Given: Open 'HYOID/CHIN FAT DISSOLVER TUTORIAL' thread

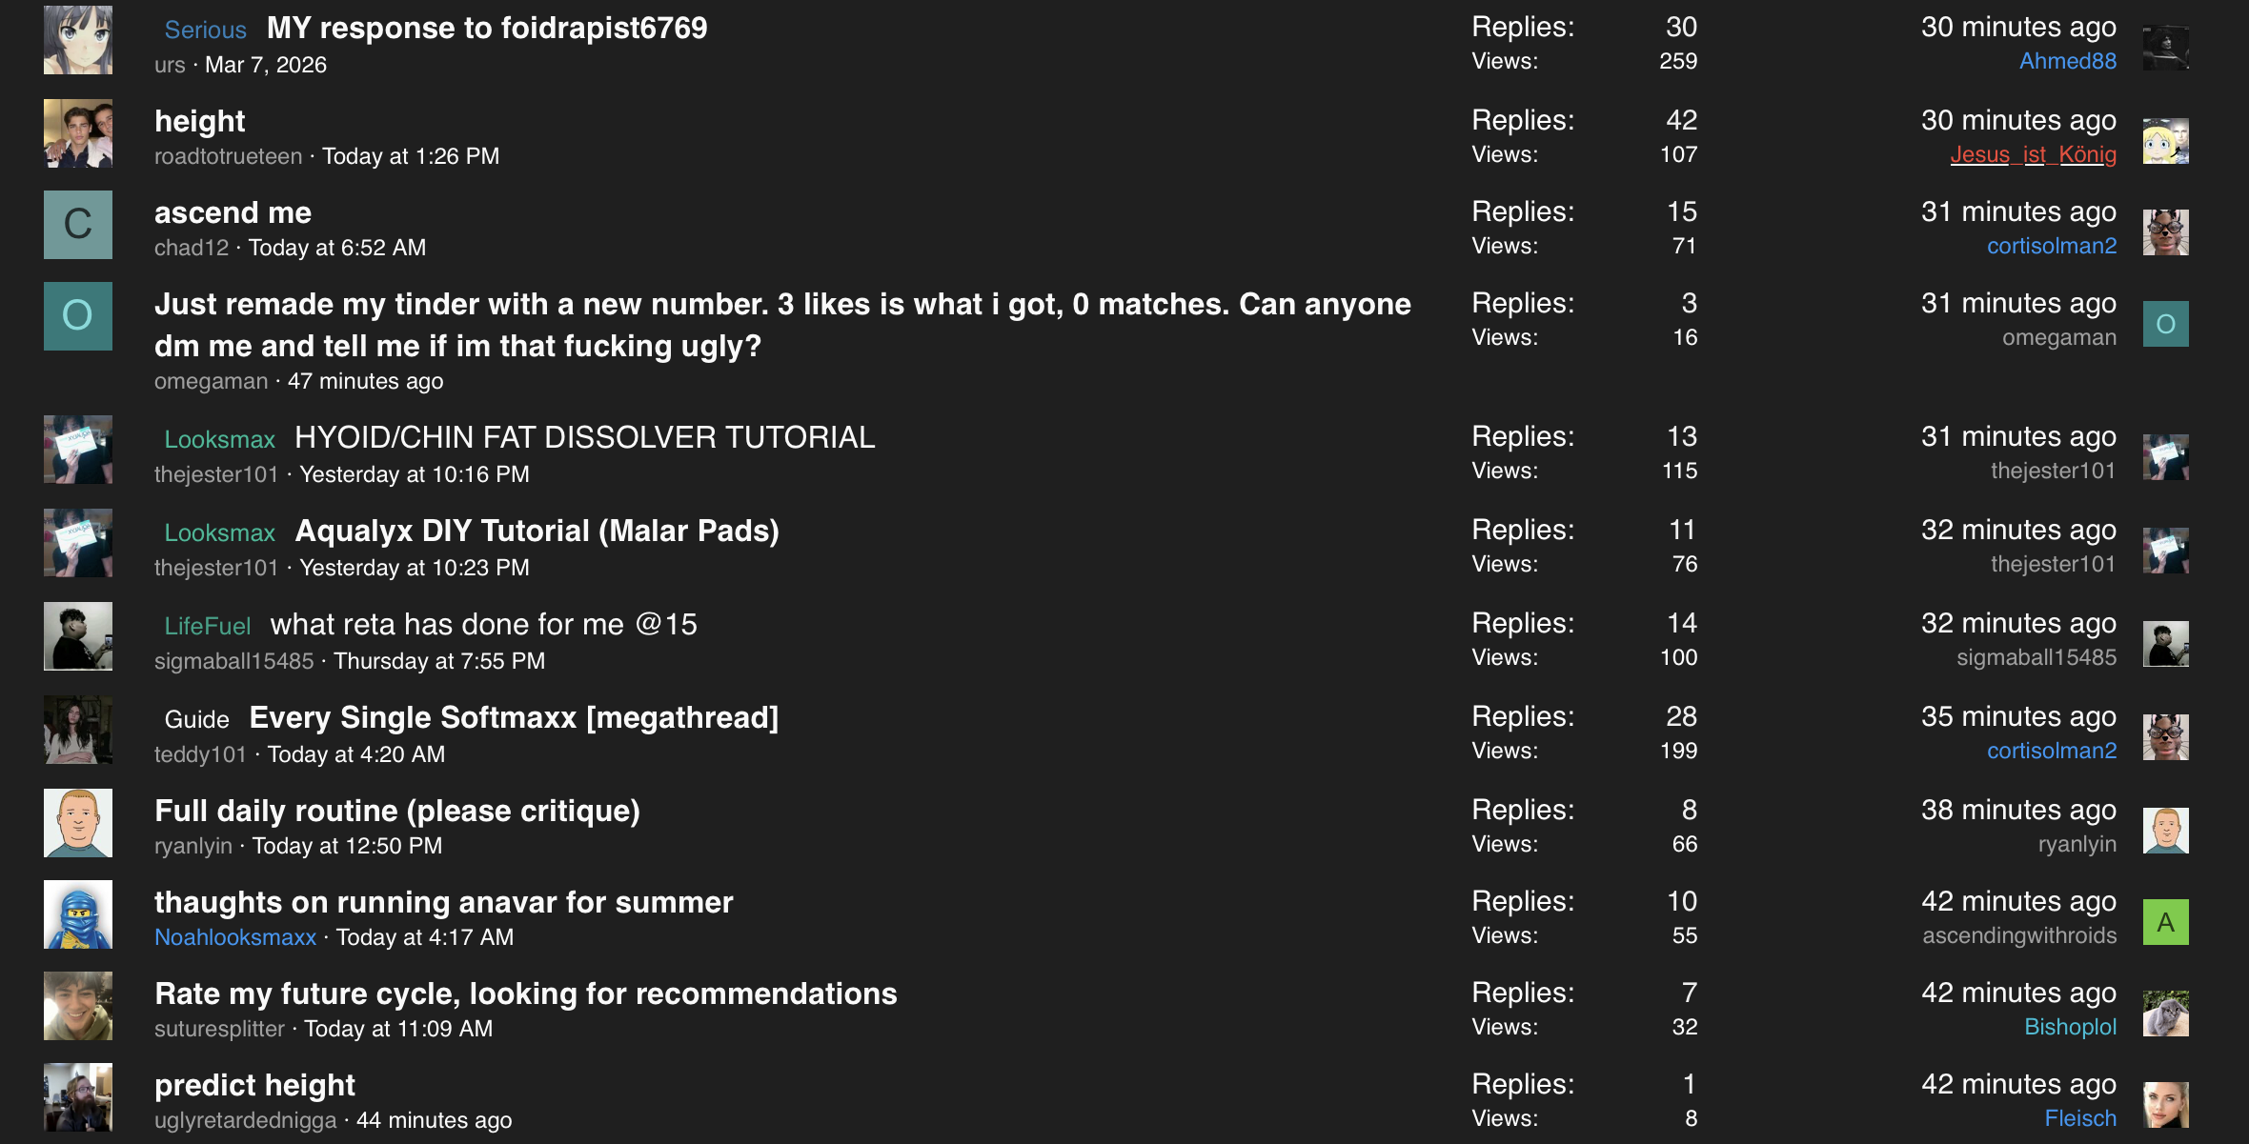Looking at the screenshot, I should click(x=584, y=437).
